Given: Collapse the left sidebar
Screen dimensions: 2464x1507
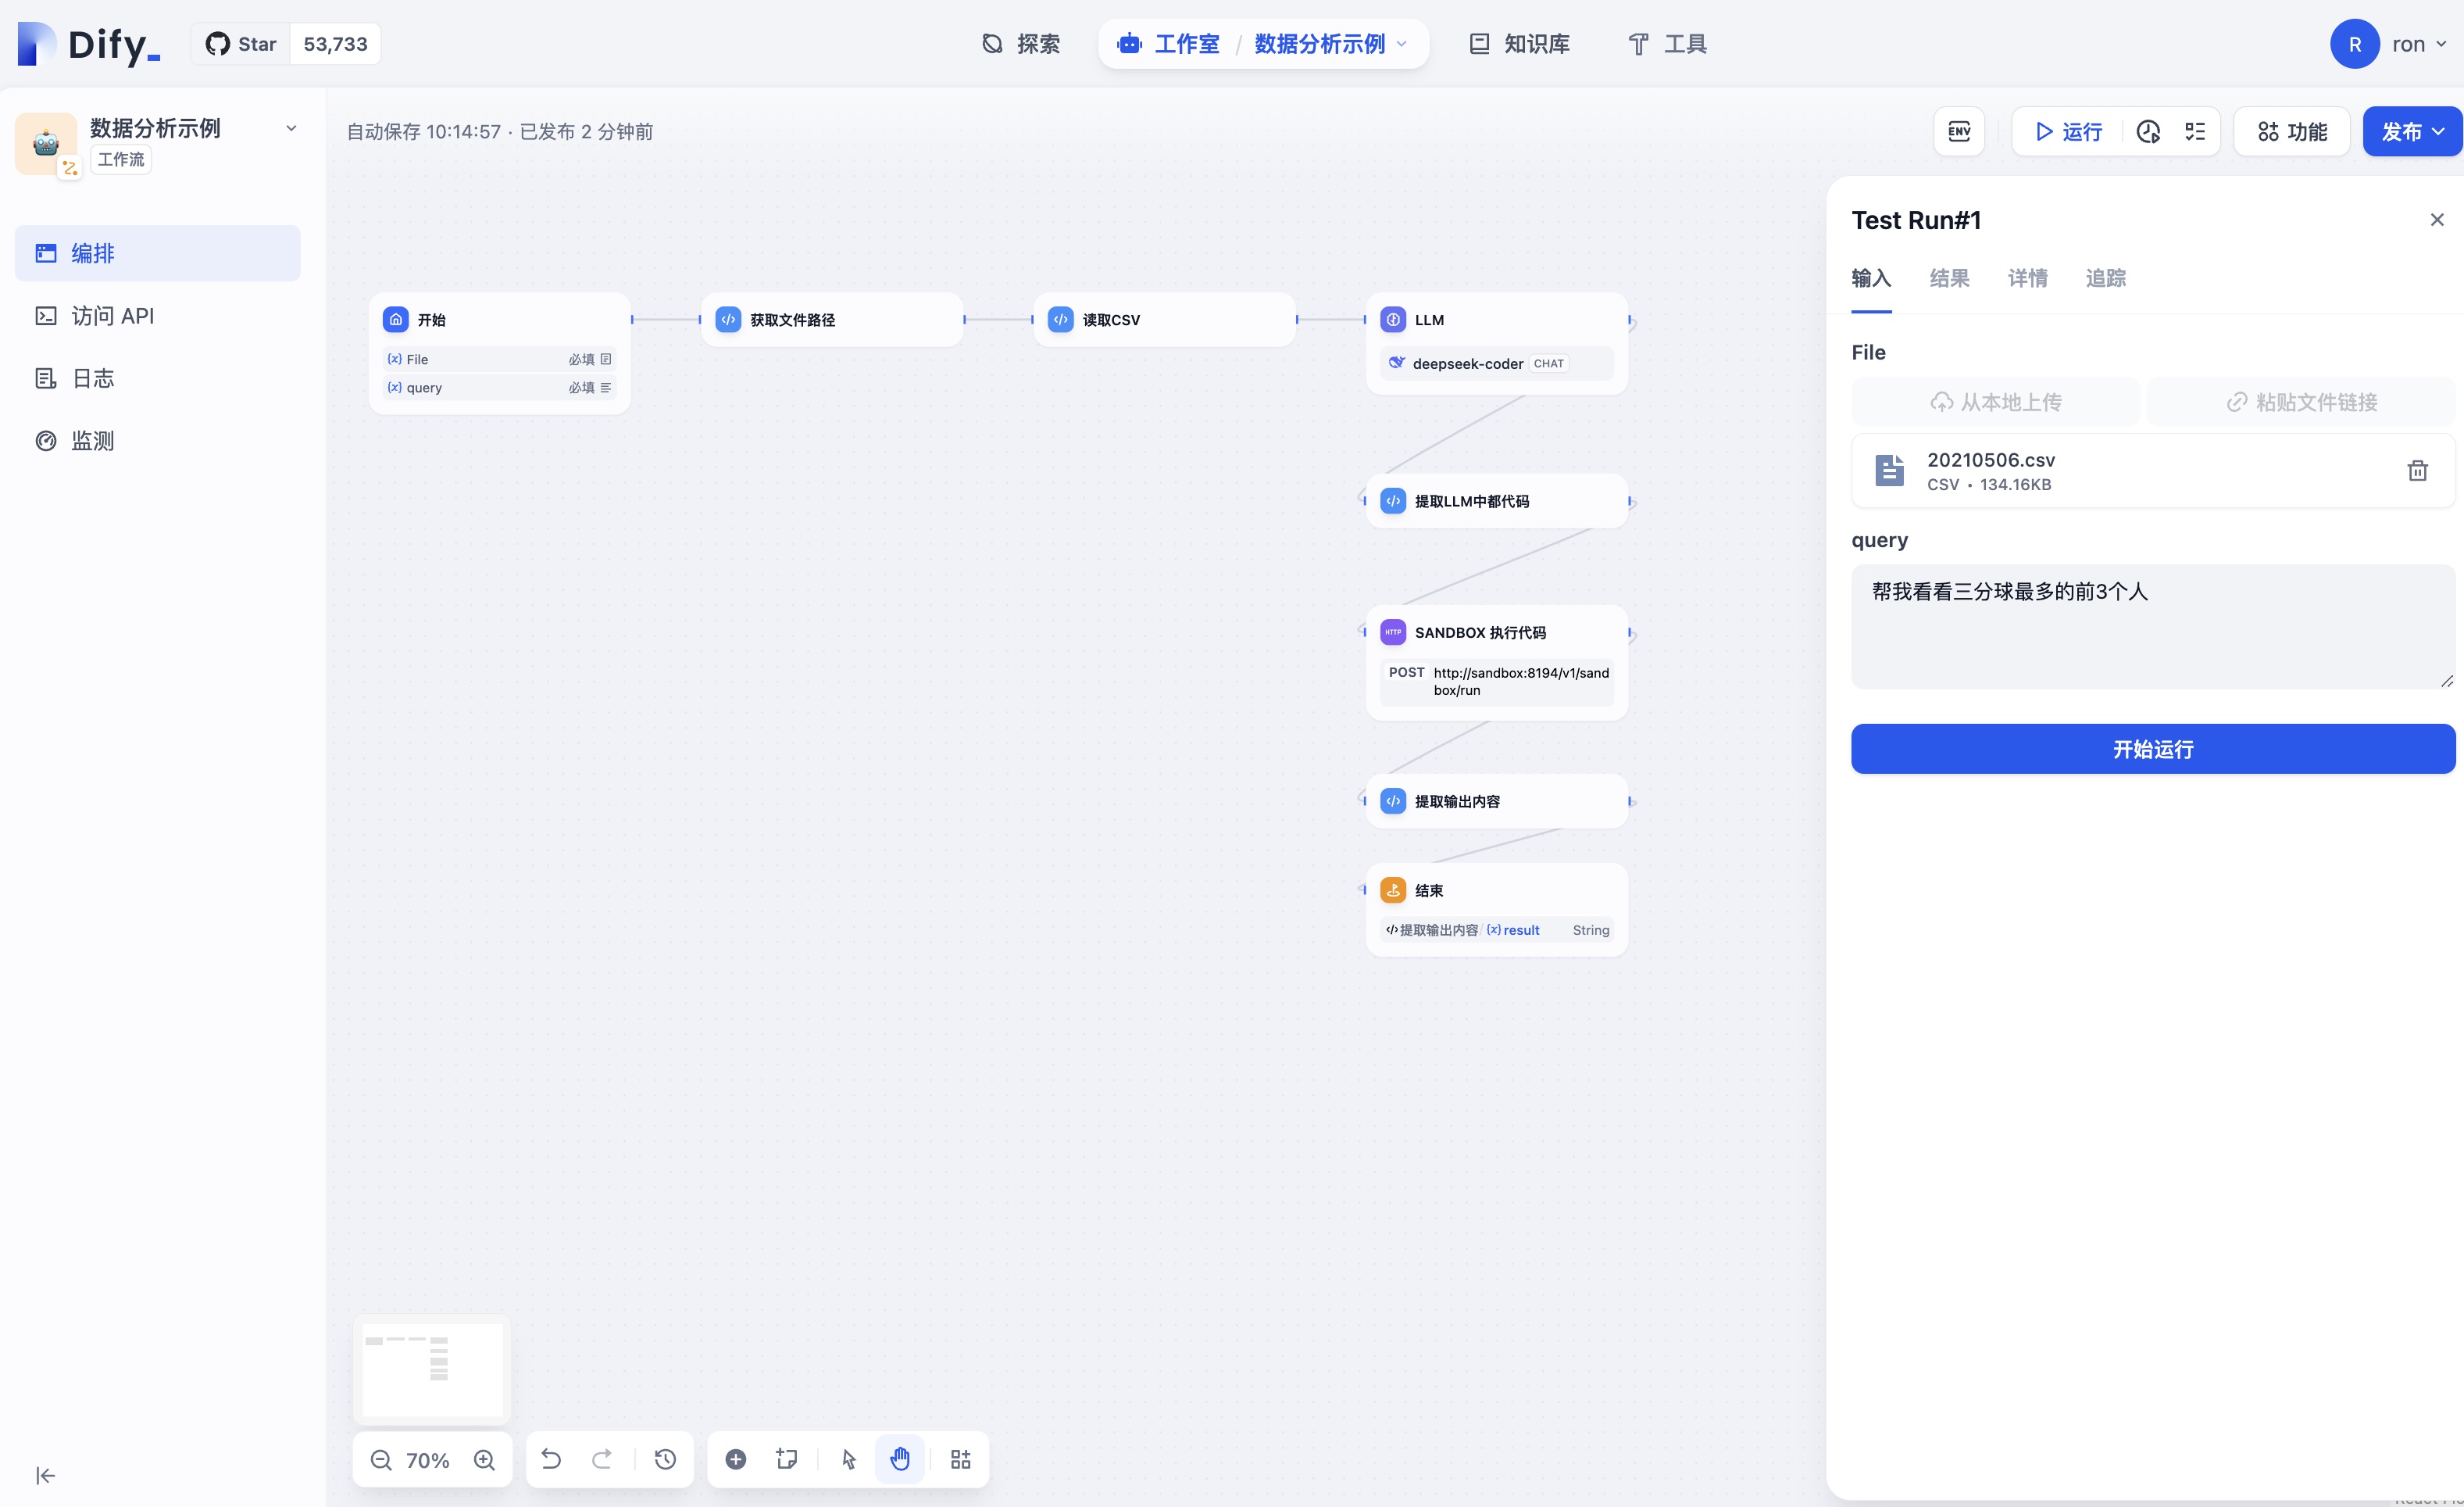Looking at the screenshot, I should 46,1475.
